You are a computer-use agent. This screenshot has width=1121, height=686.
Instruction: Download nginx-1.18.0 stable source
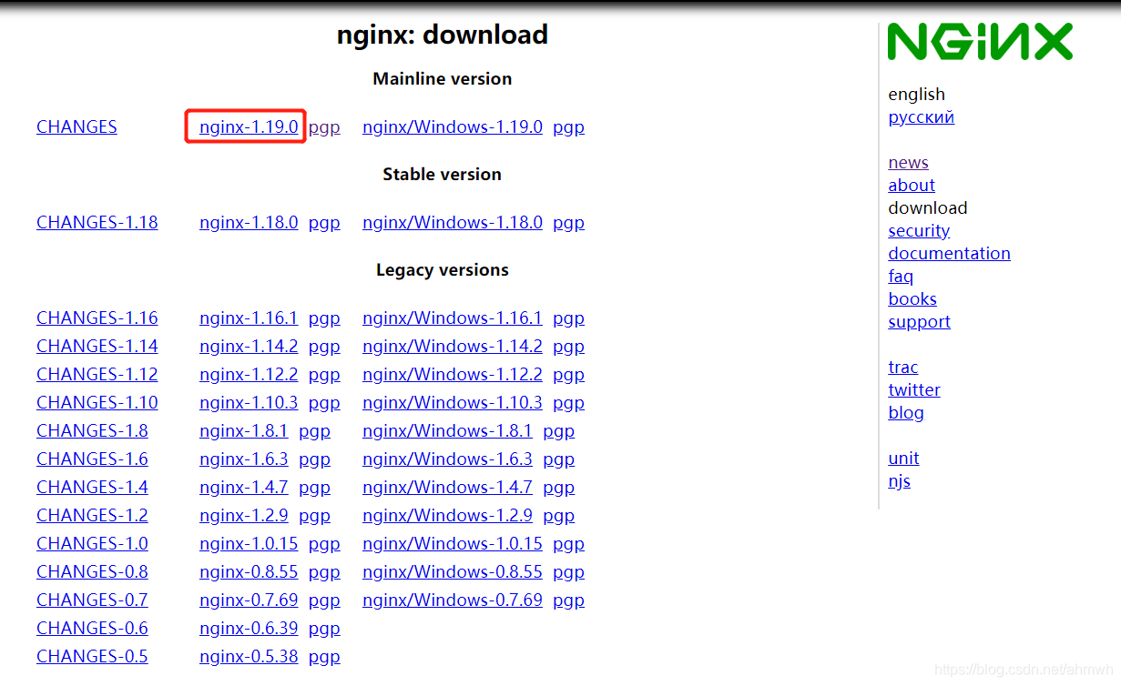point(249,223)
